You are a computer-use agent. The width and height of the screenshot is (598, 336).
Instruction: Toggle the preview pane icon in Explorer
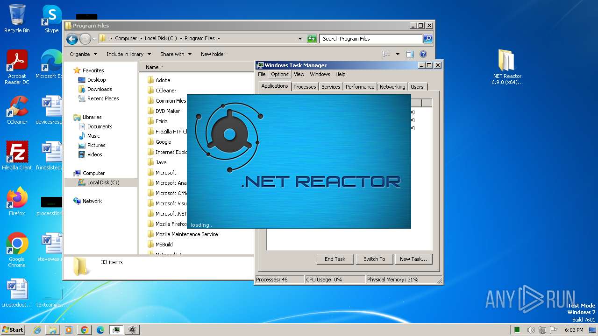click(x=410, y=54)
